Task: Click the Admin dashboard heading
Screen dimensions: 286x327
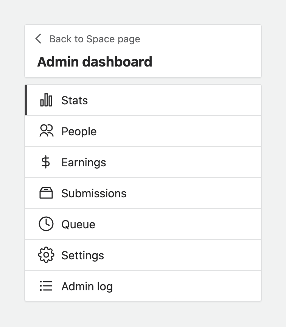Action: pyautogui.click(x=94, y=62)
